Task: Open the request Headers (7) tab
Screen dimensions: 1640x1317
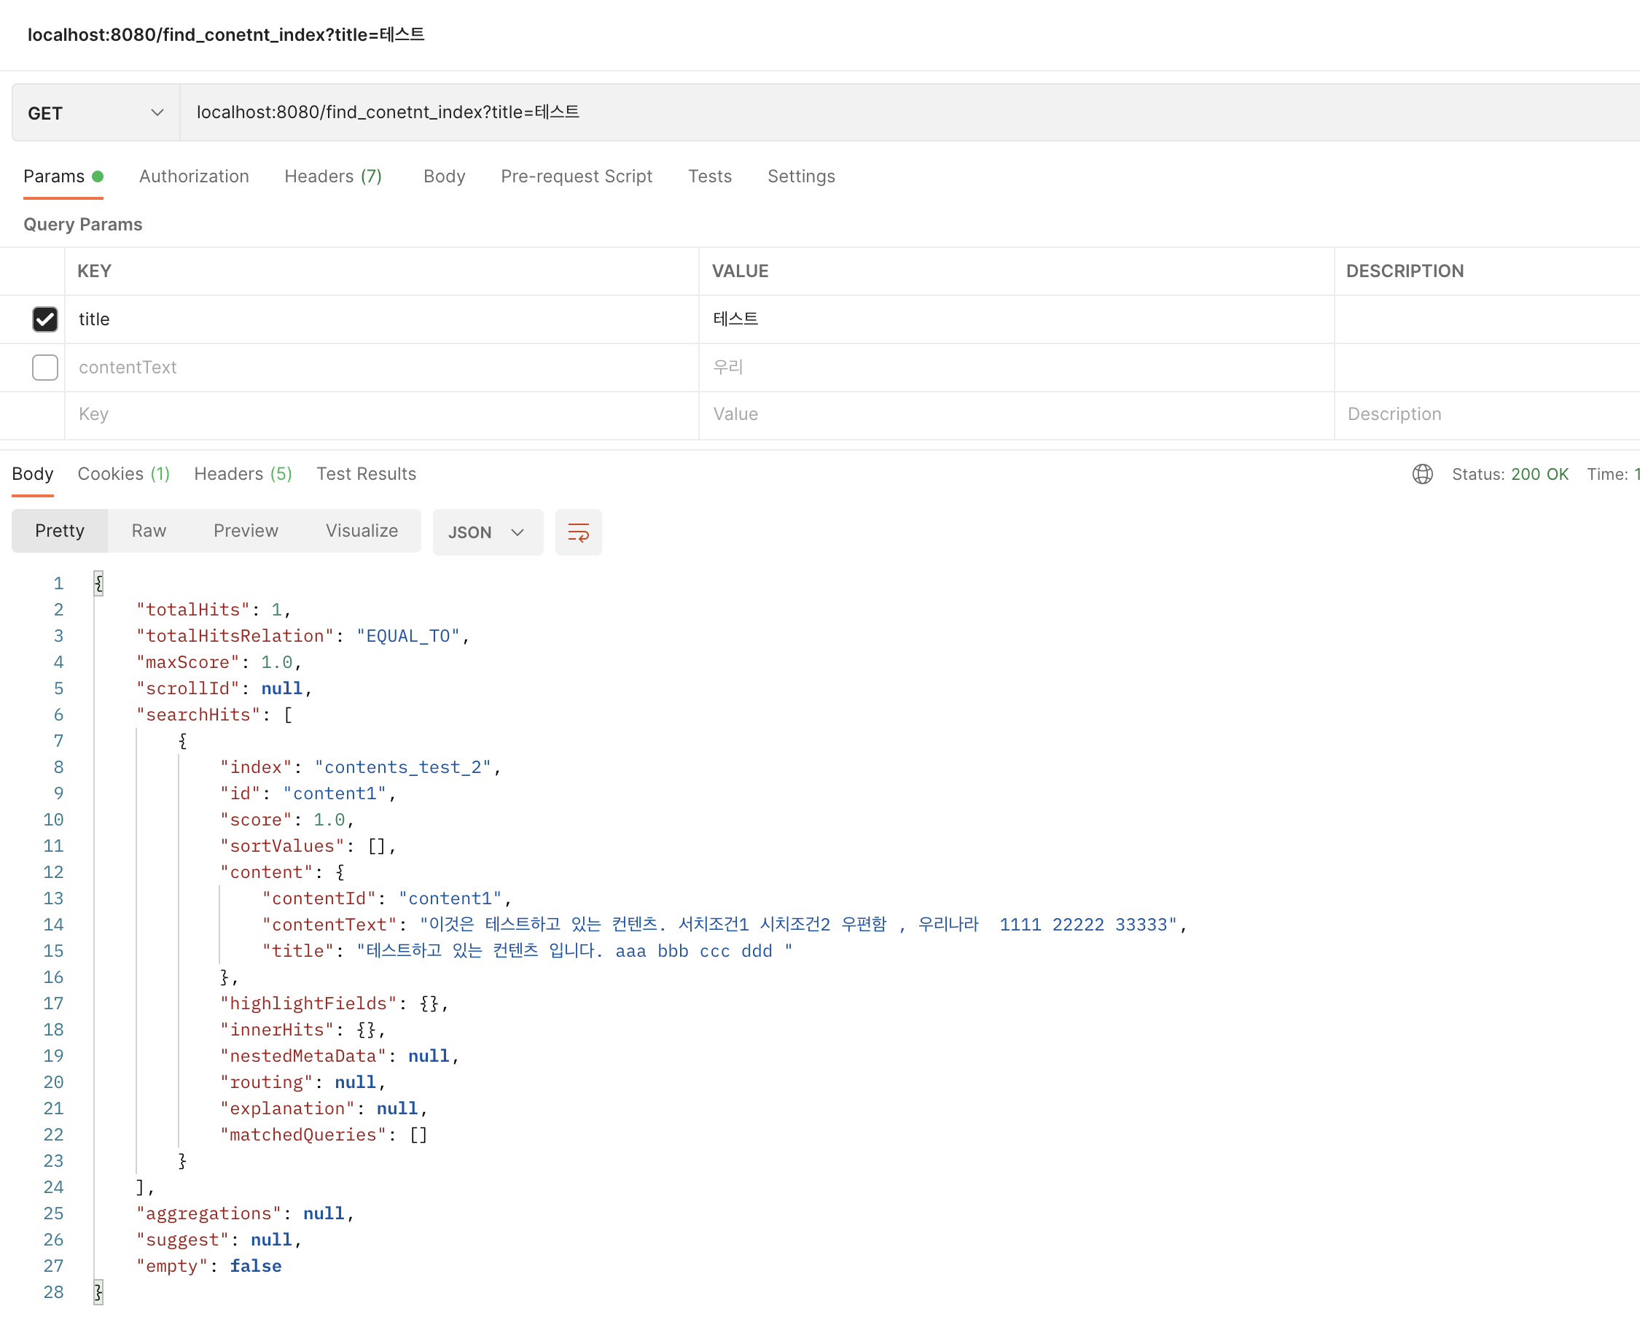Action: click(x=332, y=176)
